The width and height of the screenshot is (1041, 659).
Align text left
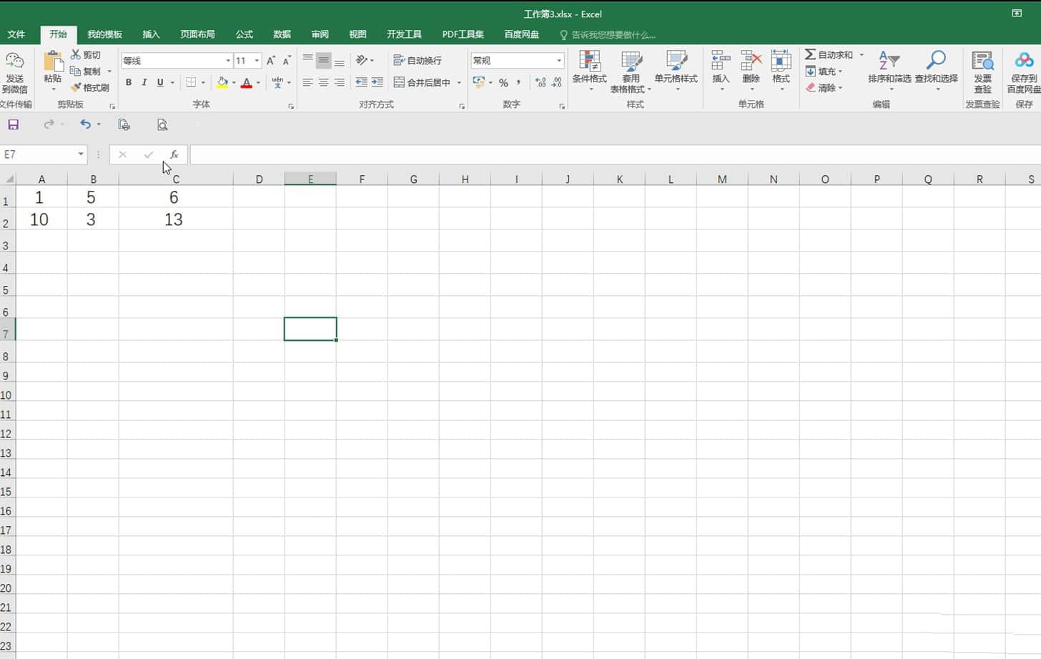pyautogui.click(x=307, y=83)
